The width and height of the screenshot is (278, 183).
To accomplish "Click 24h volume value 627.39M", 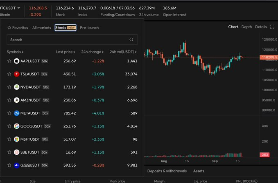I will tap(147, 8).
